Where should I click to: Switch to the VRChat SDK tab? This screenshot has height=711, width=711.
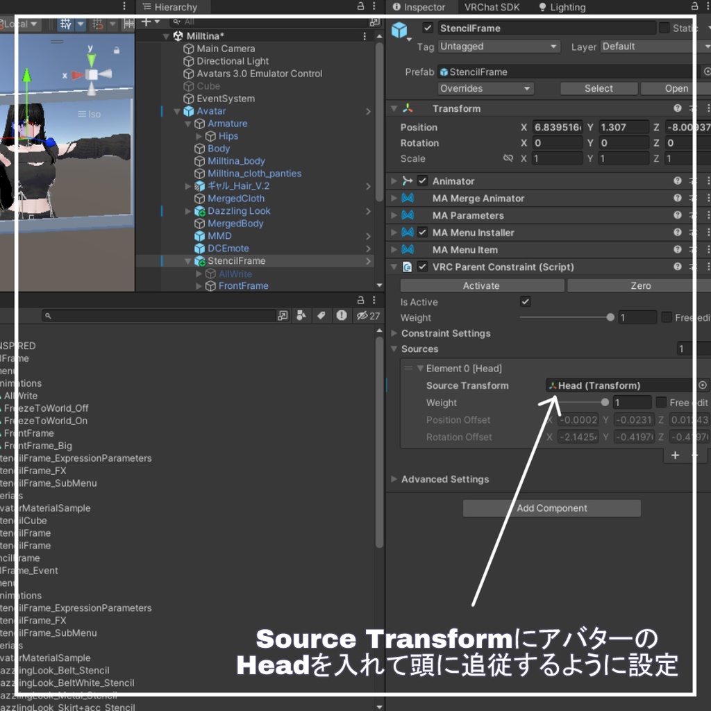coord(492,7)
